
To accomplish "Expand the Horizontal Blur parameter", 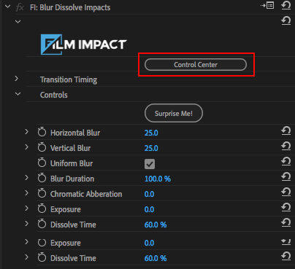I will 26,132.
